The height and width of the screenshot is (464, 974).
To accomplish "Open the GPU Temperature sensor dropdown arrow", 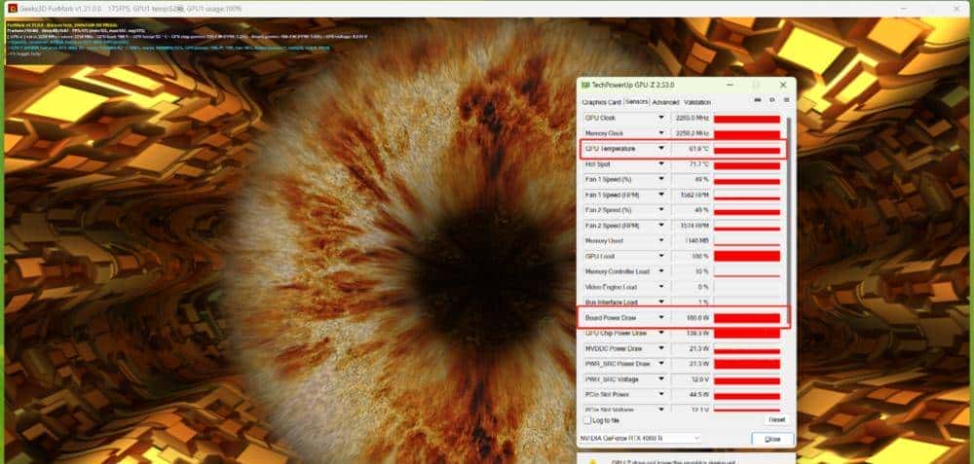I will pos(661,149).
